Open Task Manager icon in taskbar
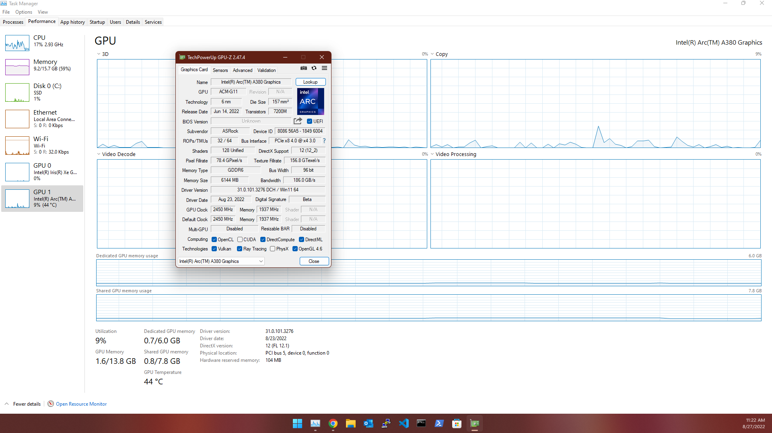772x433 pixels. point(315,423)
